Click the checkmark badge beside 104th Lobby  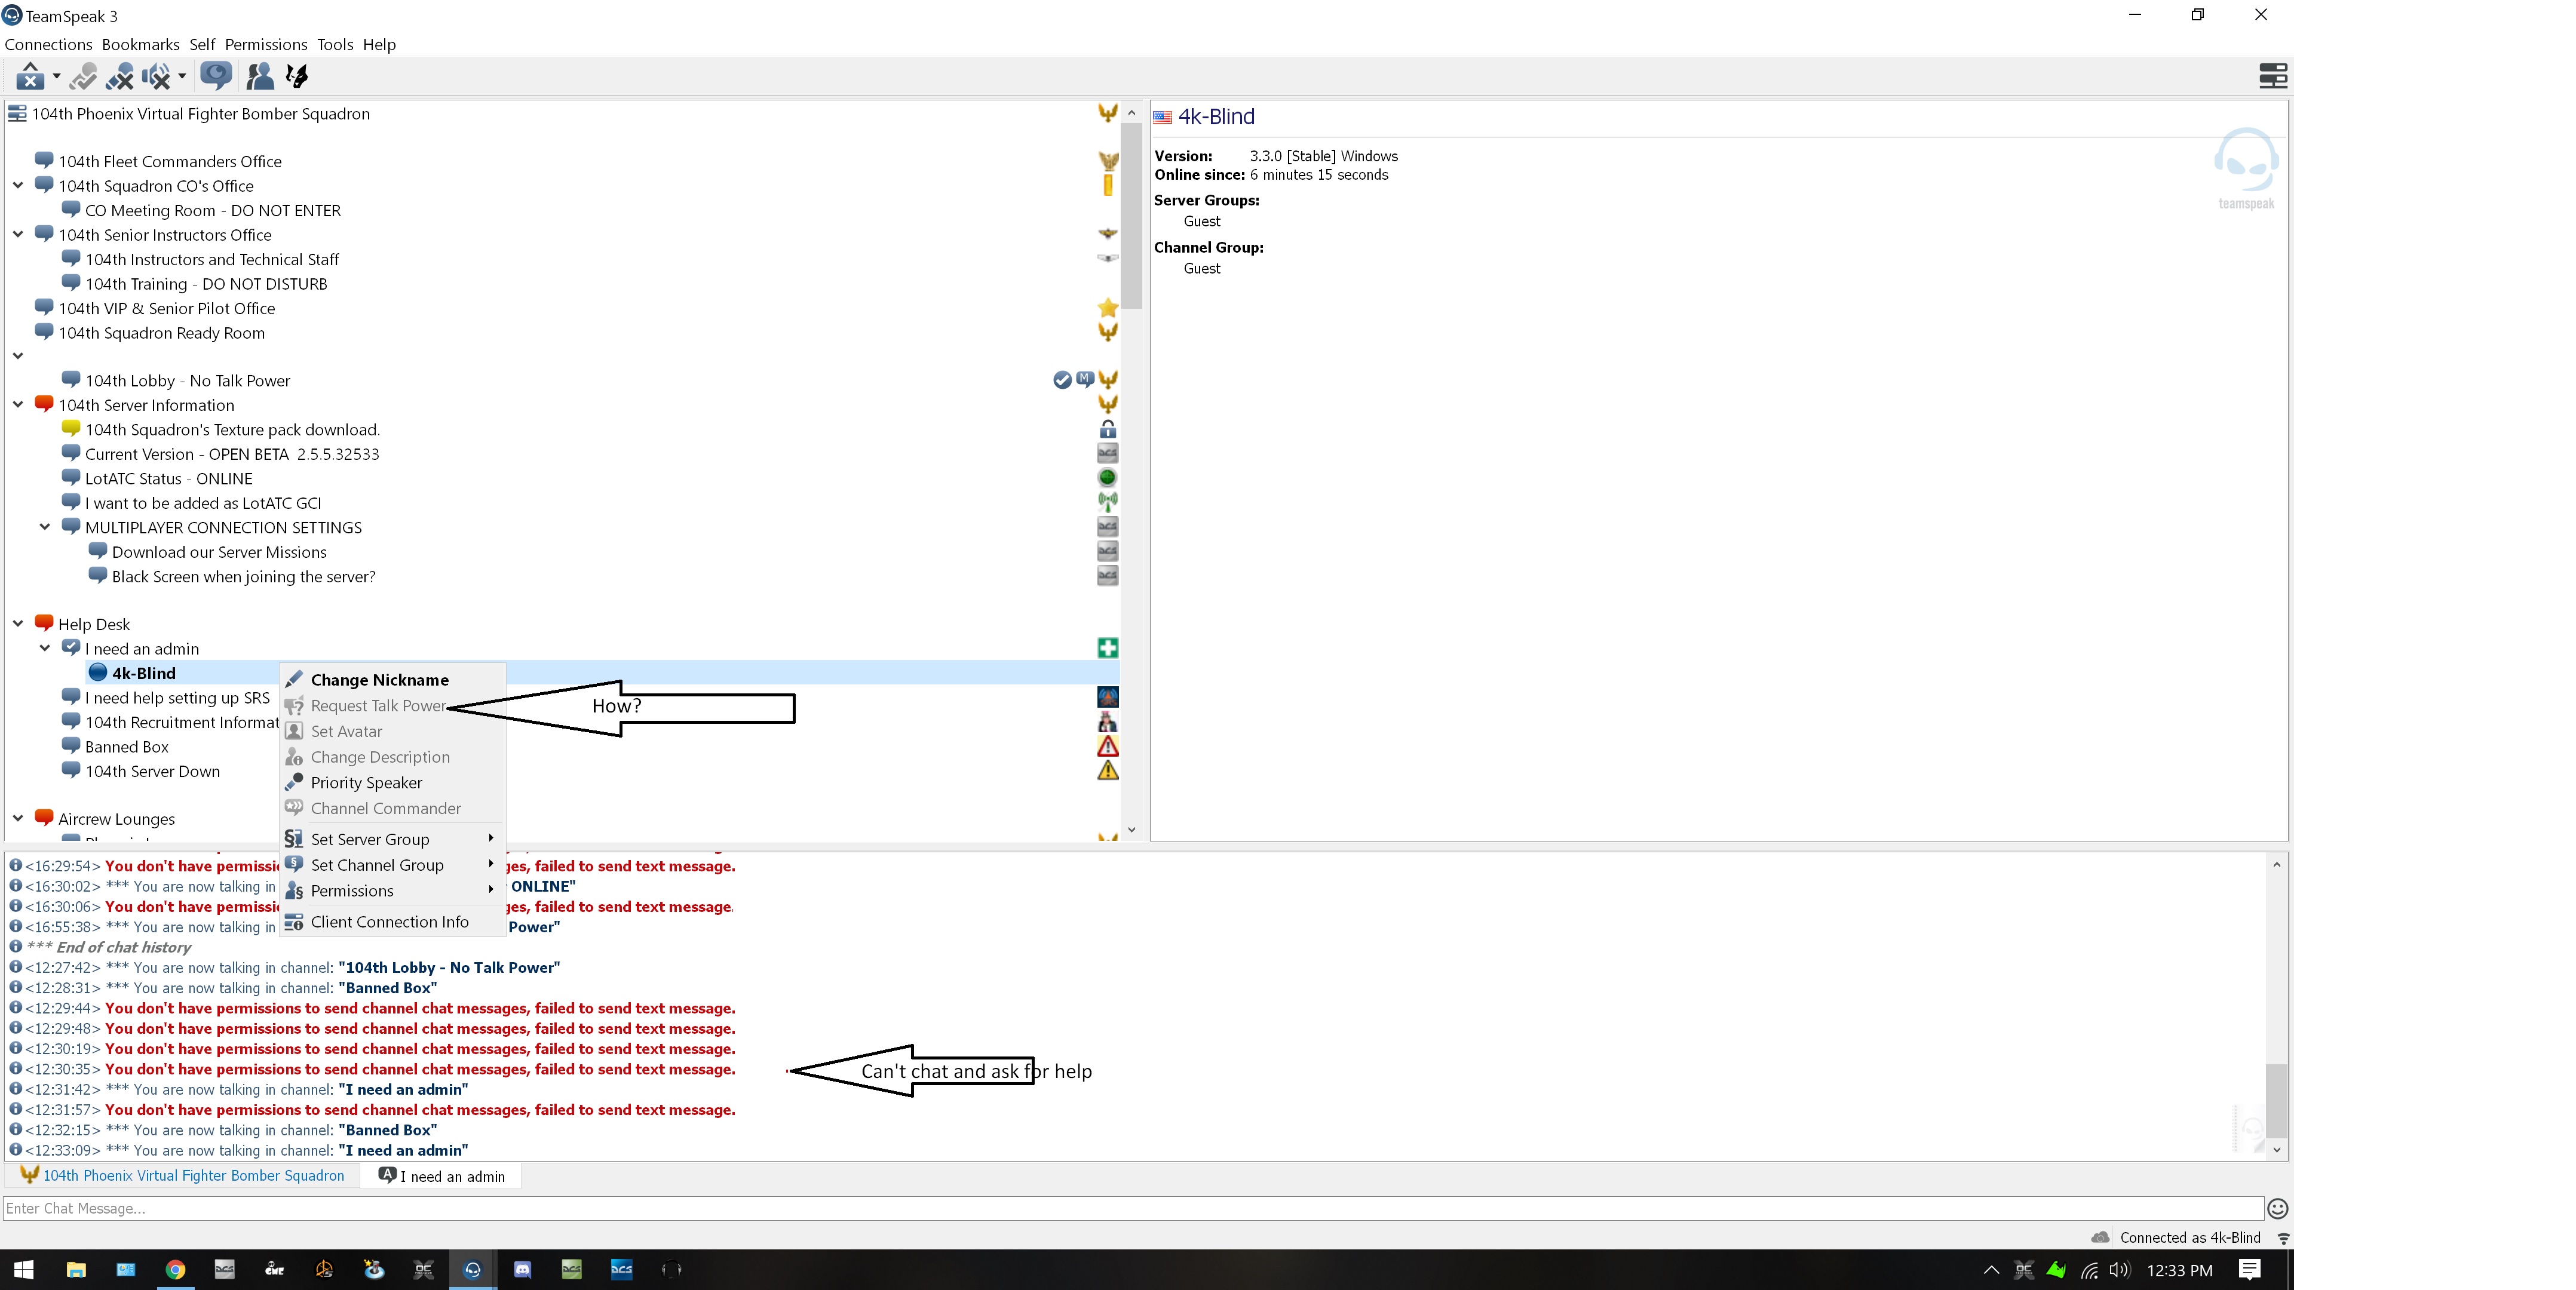click(1062, 380)
